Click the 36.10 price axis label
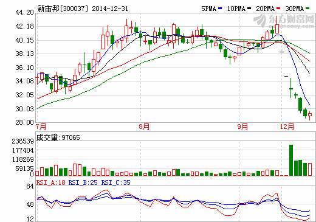The height and width of the screenshot is (222, 316). pos(25,68)
